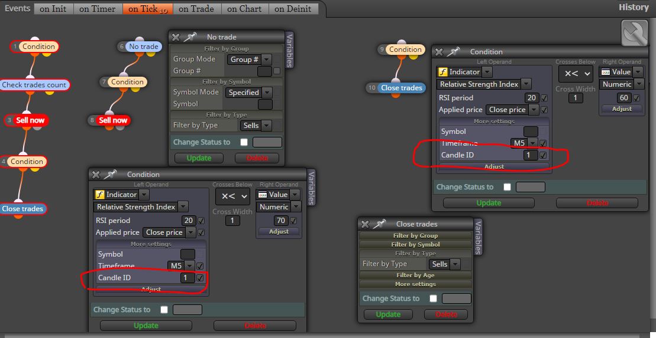This screenshot has width=656, height=338.
Task: Click Adjust under value 70
Action: (x=279, y=232)
